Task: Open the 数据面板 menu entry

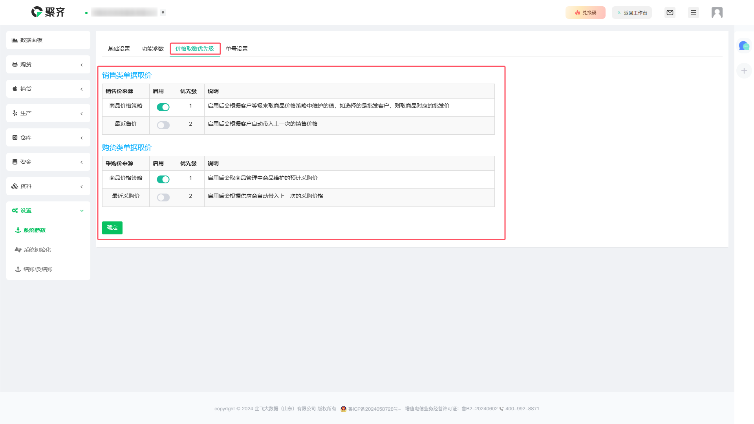Action: tap(48, 40)
